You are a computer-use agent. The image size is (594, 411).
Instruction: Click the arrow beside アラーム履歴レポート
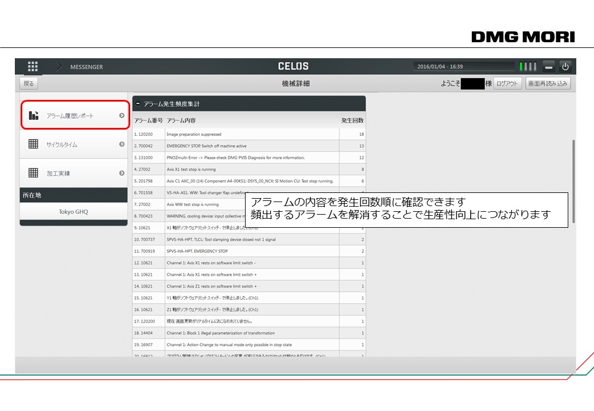pos(122,115)
